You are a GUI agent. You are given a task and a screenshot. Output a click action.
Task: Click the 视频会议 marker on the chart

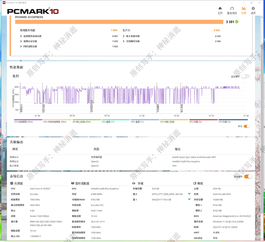[x=21, y=108]
